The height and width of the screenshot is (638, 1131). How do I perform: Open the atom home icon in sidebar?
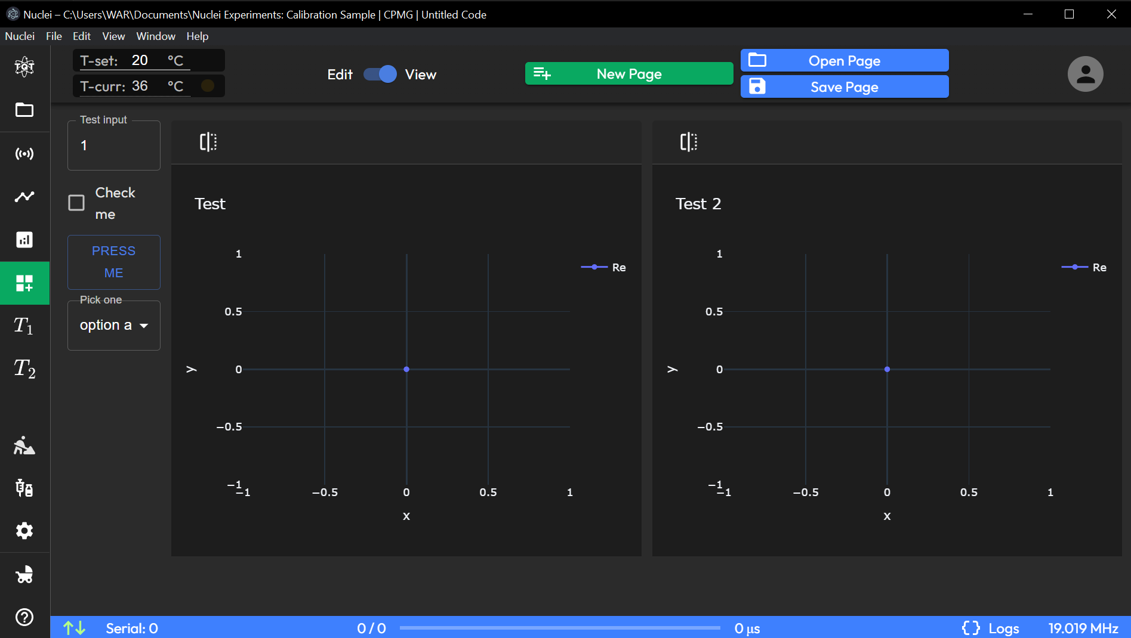coord(24,66)
